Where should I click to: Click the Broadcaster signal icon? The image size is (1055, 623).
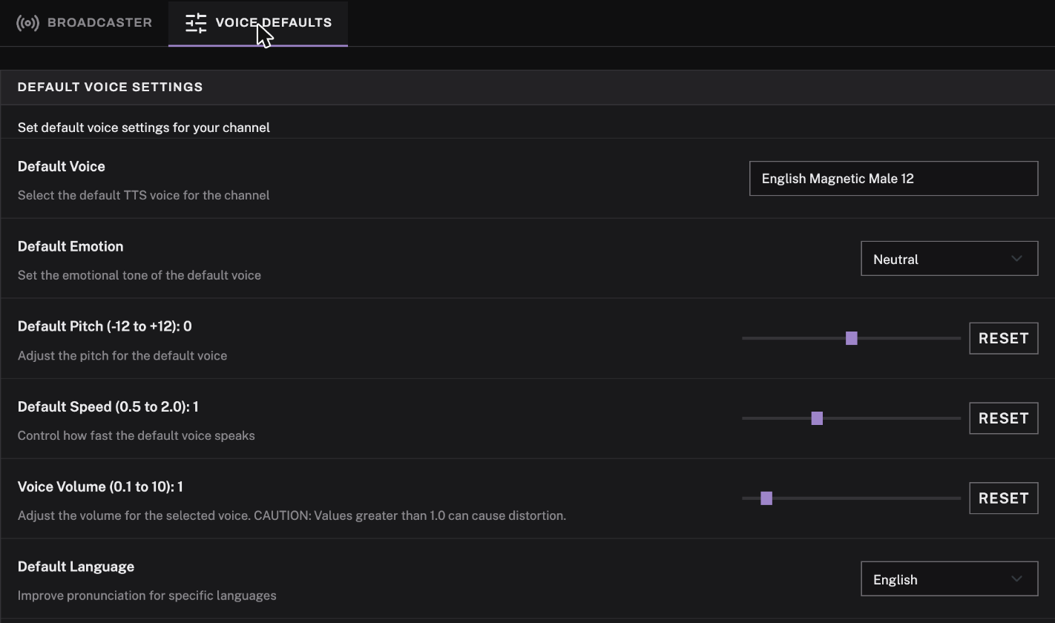[27, 23]
